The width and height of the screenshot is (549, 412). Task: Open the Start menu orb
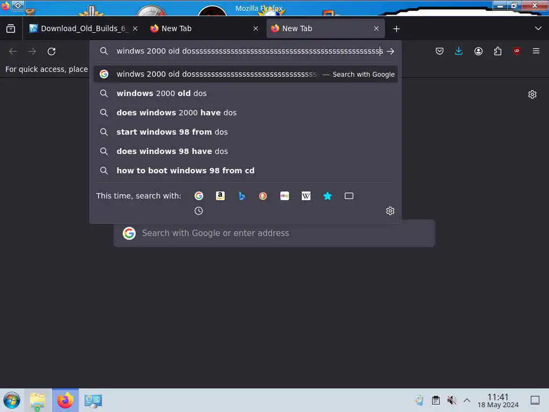point(12,400)
